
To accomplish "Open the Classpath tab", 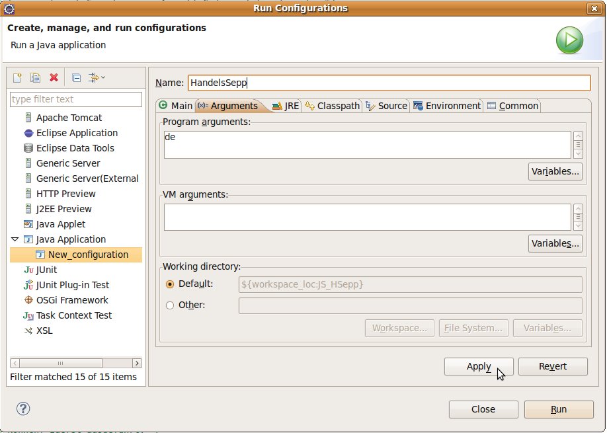I will [x=333, y=106].
